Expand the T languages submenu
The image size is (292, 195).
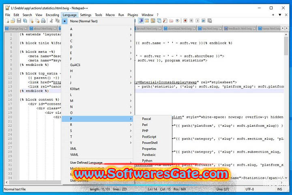[98, 137]
